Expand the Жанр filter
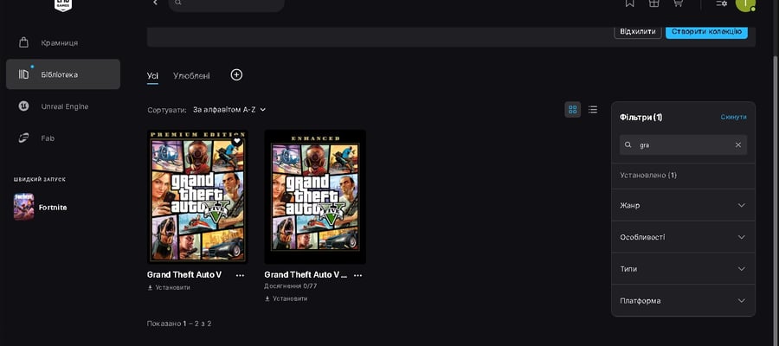Image resolution: width=779 pixels, height=346 pixels. point(683,205)
